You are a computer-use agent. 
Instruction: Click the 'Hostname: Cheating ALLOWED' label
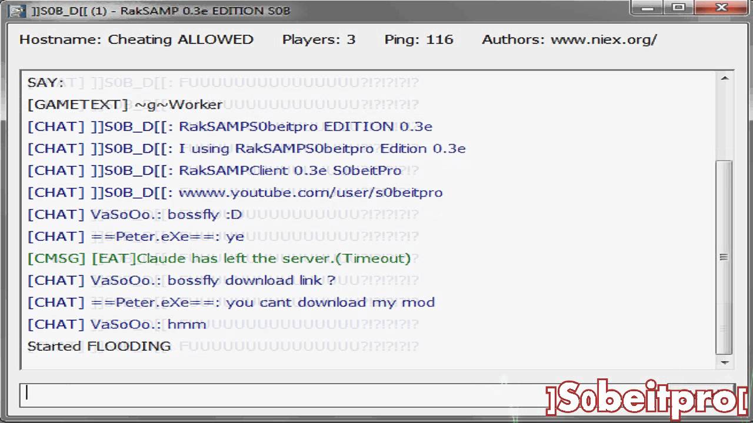coord(136,40)
